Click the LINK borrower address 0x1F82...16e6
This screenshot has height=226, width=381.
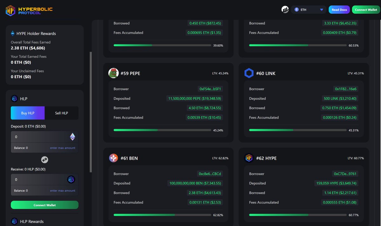pos(346,89)
